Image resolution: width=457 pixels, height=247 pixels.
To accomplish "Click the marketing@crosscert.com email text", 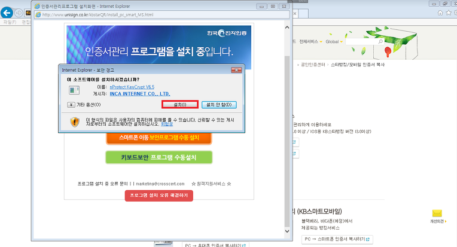I will pyautogui.click(x=160, y=184).
